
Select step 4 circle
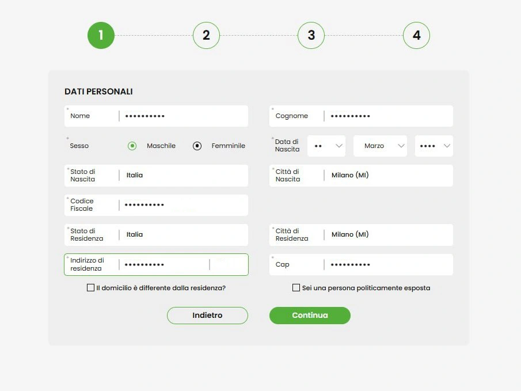416,35
